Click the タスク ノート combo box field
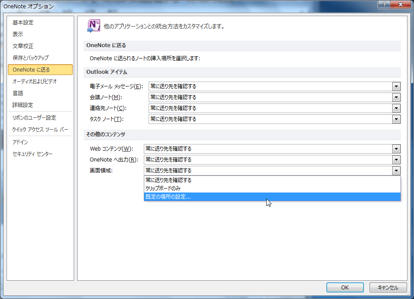The width and height of the screenshot is (414, 299). 275,119
